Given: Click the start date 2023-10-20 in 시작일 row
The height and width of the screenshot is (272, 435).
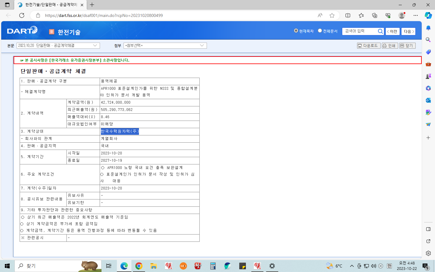Looking at the screenshot, I should [x=111, y=153].
